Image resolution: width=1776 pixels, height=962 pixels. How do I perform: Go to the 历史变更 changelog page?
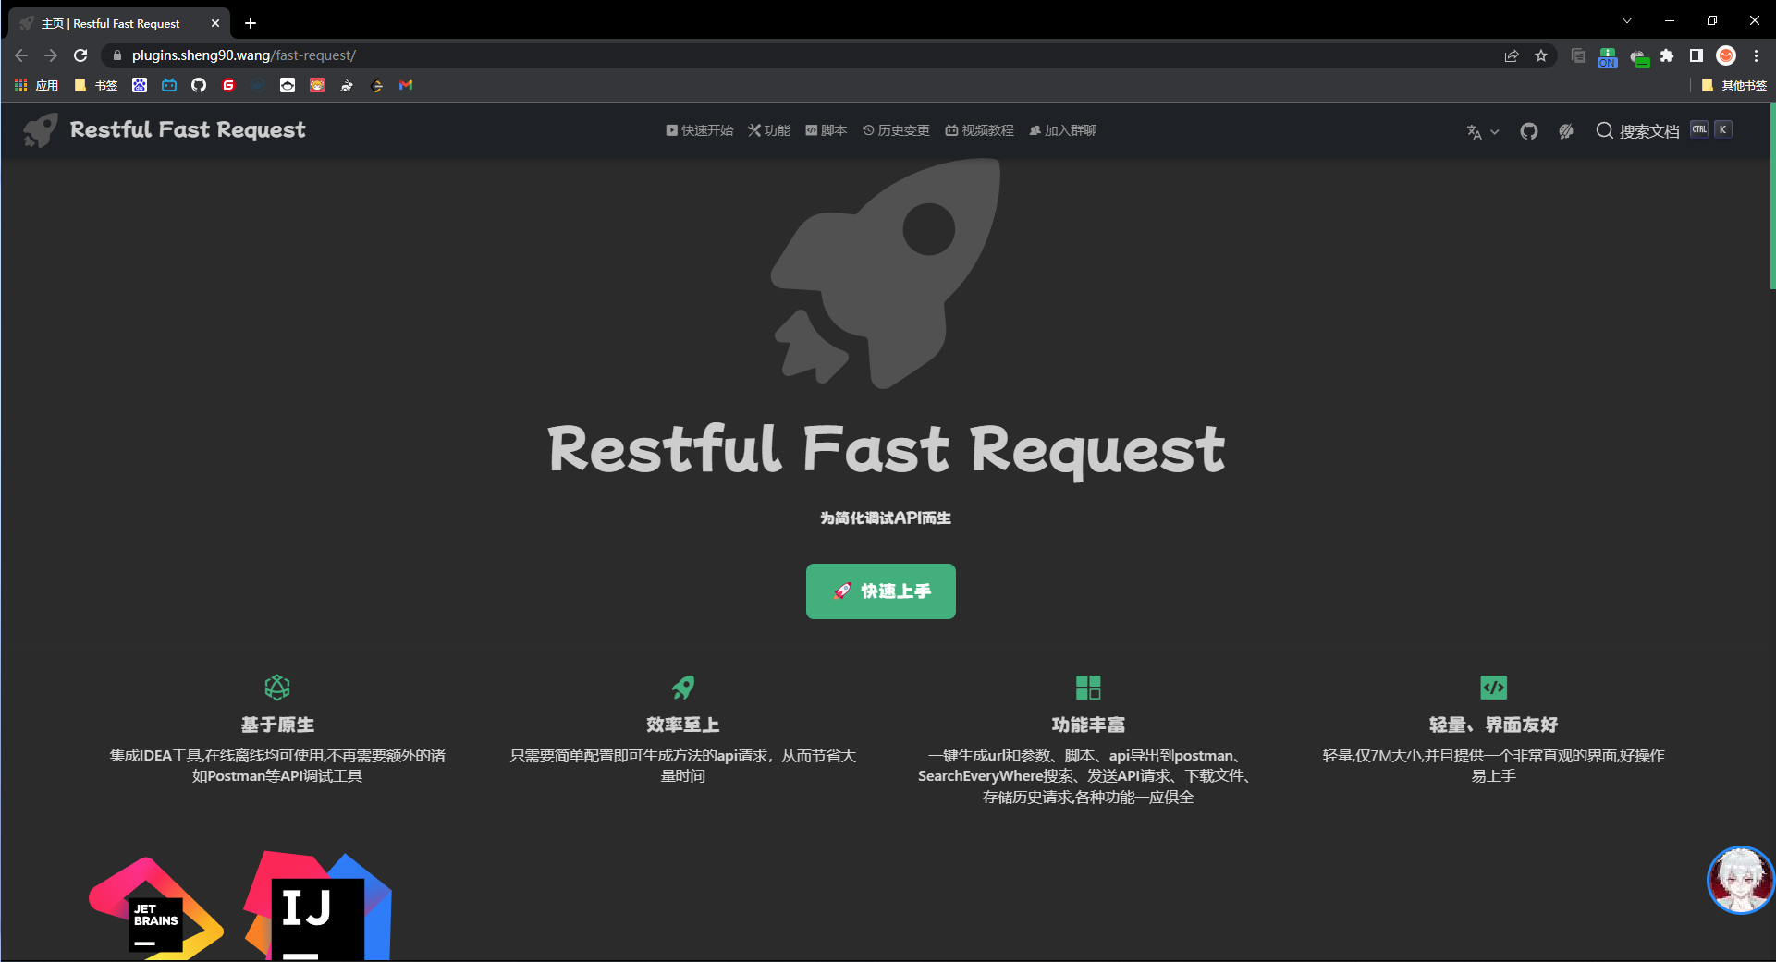click(x=896, y=130)
